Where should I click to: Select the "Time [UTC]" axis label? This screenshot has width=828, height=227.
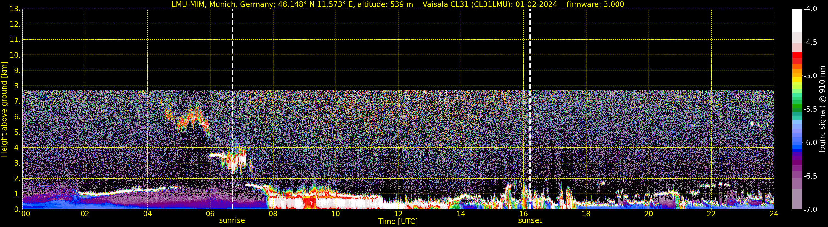click(398, 222)
